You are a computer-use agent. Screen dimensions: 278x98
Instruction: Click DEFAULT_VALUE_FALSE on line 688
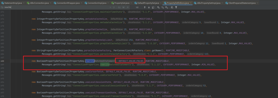[130, 61]
